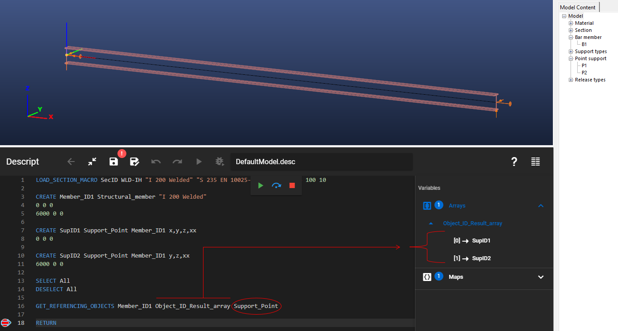Click the SupID1 array element
Image resolution: width=618 pixels, height=331 pixels.
[481, 241]
